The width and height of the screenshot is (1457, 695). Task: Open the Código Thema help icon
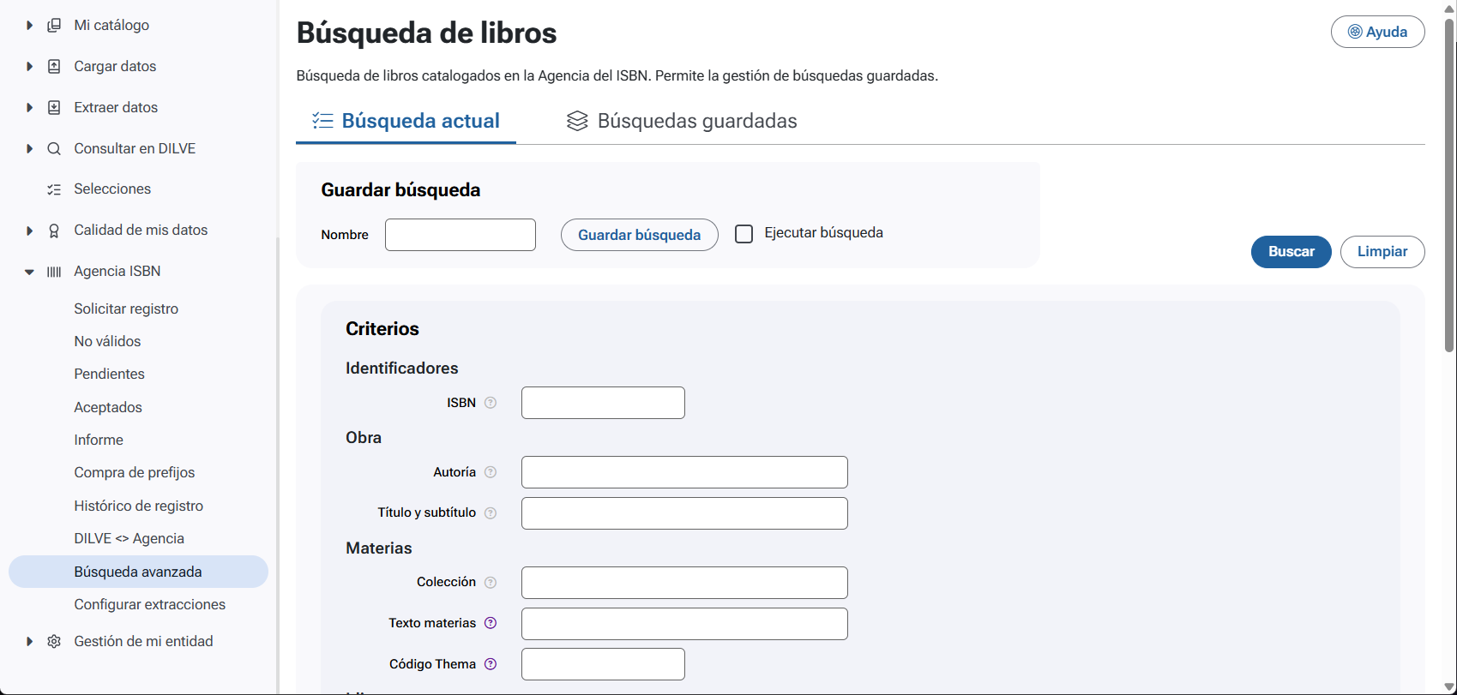[x=491, y=664]
